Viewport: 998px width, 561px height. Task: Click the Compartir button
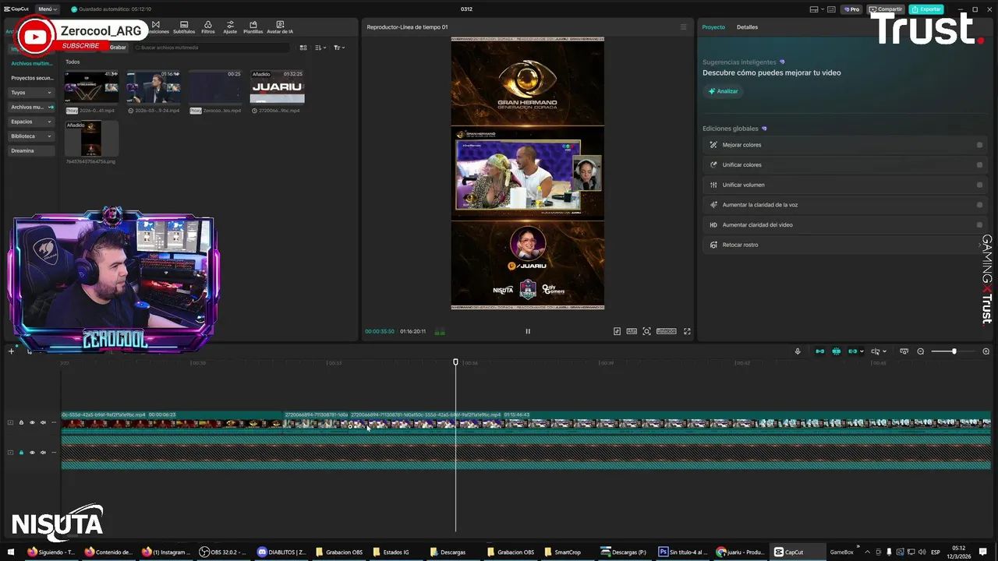tap(887, 9)
